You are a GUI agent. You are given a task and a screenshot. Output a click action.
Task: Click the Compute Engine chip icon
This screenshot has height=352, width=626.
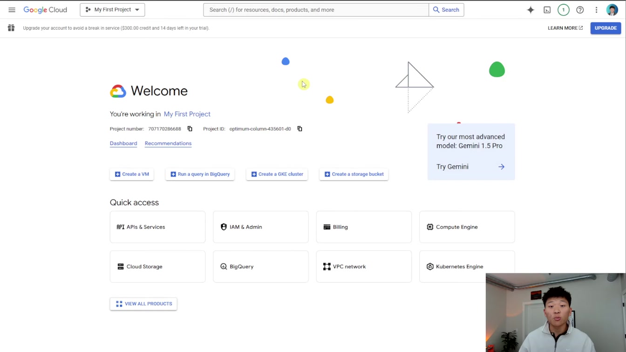[x=430, y=227]
